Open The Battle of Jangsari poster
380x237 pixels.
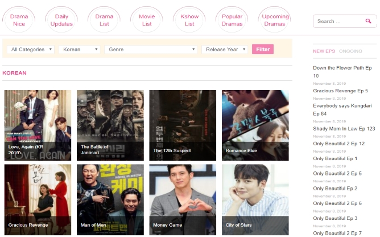[110, 125]
